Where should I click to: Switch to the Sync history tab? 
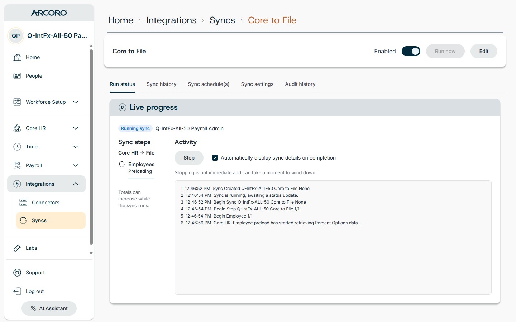[161, 84]
